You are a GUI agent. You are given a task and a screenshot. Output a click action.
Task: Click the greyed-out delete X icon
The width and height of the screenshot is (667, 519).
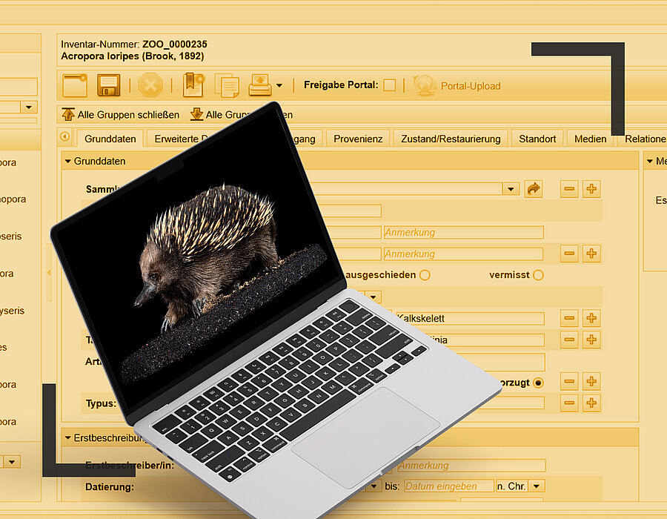point(150,85)
